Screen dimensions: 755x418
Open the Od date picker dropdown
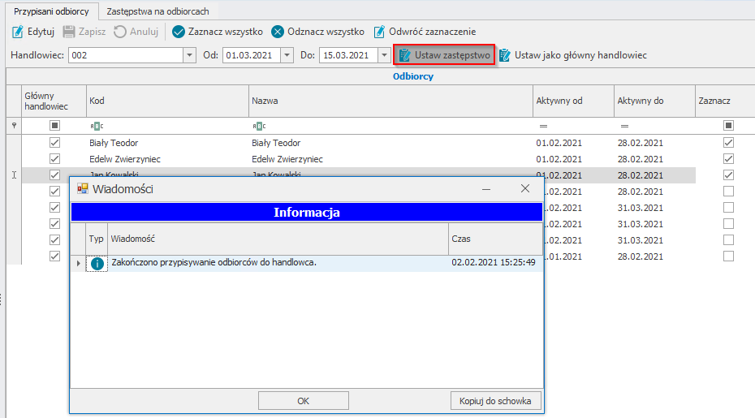(286, 55)
